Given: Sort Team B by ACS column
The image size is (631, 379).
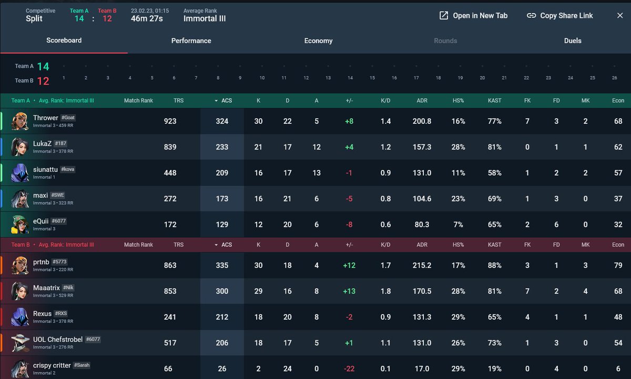Looking at the screenshot, I should pyautogui.click(x=222, y=245).
